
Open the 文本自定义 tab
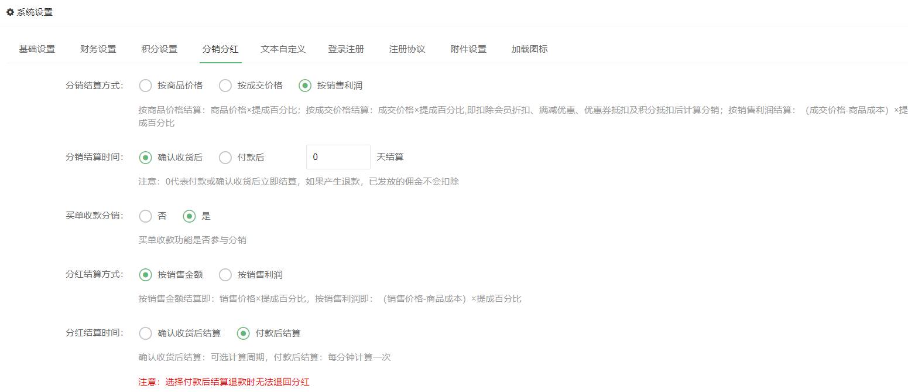pyautogui.click(x=283, y=49)
